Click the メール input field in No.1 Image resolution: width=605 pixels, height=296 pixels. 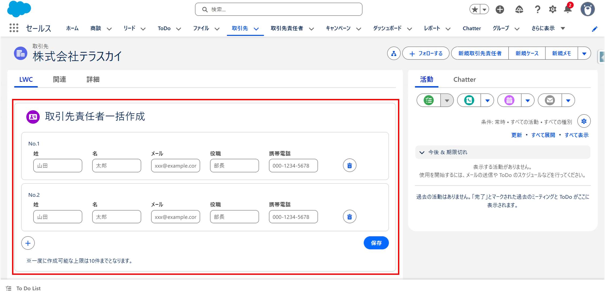175,166
